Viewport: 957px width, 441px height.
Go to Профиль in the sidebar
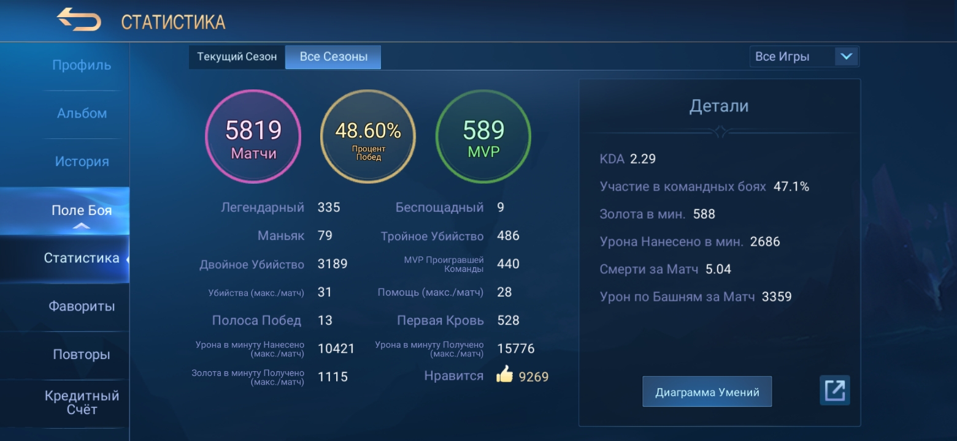coord(82,65)
